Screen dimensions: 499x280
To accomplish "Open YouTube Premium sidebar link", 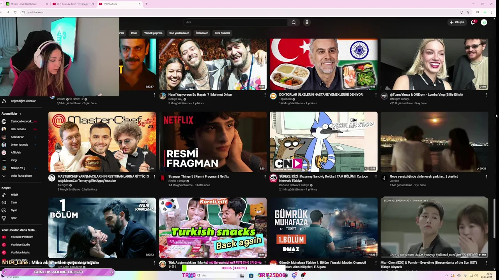I will (22, 237).
